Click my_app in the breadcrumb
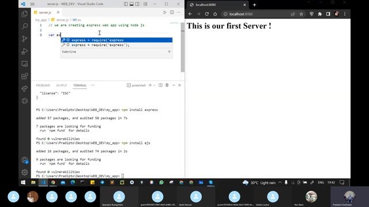This screenshot has width=369, height=207. [x=41, y=20]
